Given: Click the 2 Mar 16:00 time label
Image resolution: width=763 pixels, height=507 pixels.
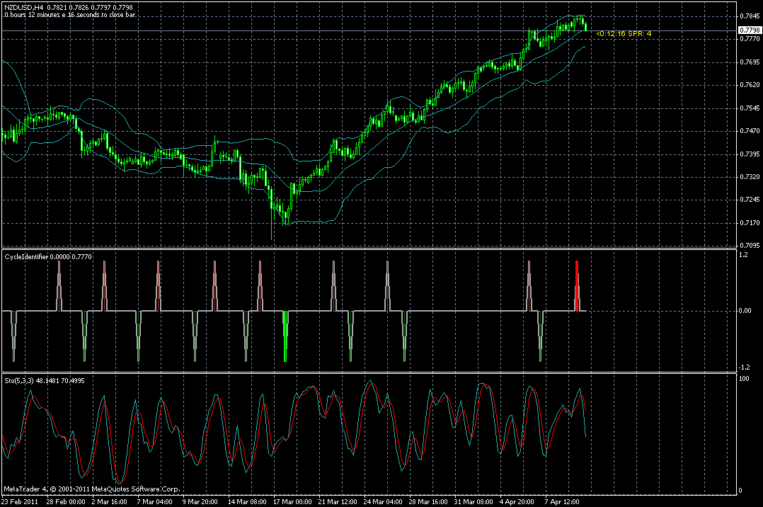Looking at the screenshot, I should click(110, 501).
